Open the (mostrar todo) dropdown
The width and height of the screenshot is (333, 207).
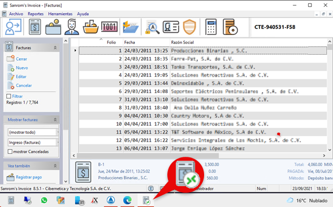pos(33,132)
